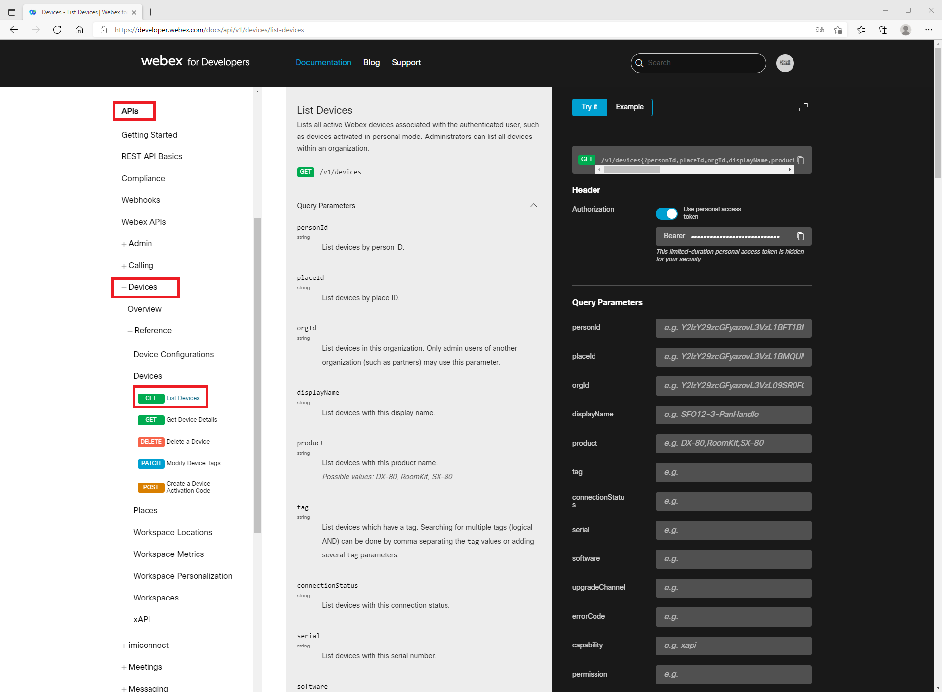
Task: Open the Blog nav item
Action: coord(371,62)
